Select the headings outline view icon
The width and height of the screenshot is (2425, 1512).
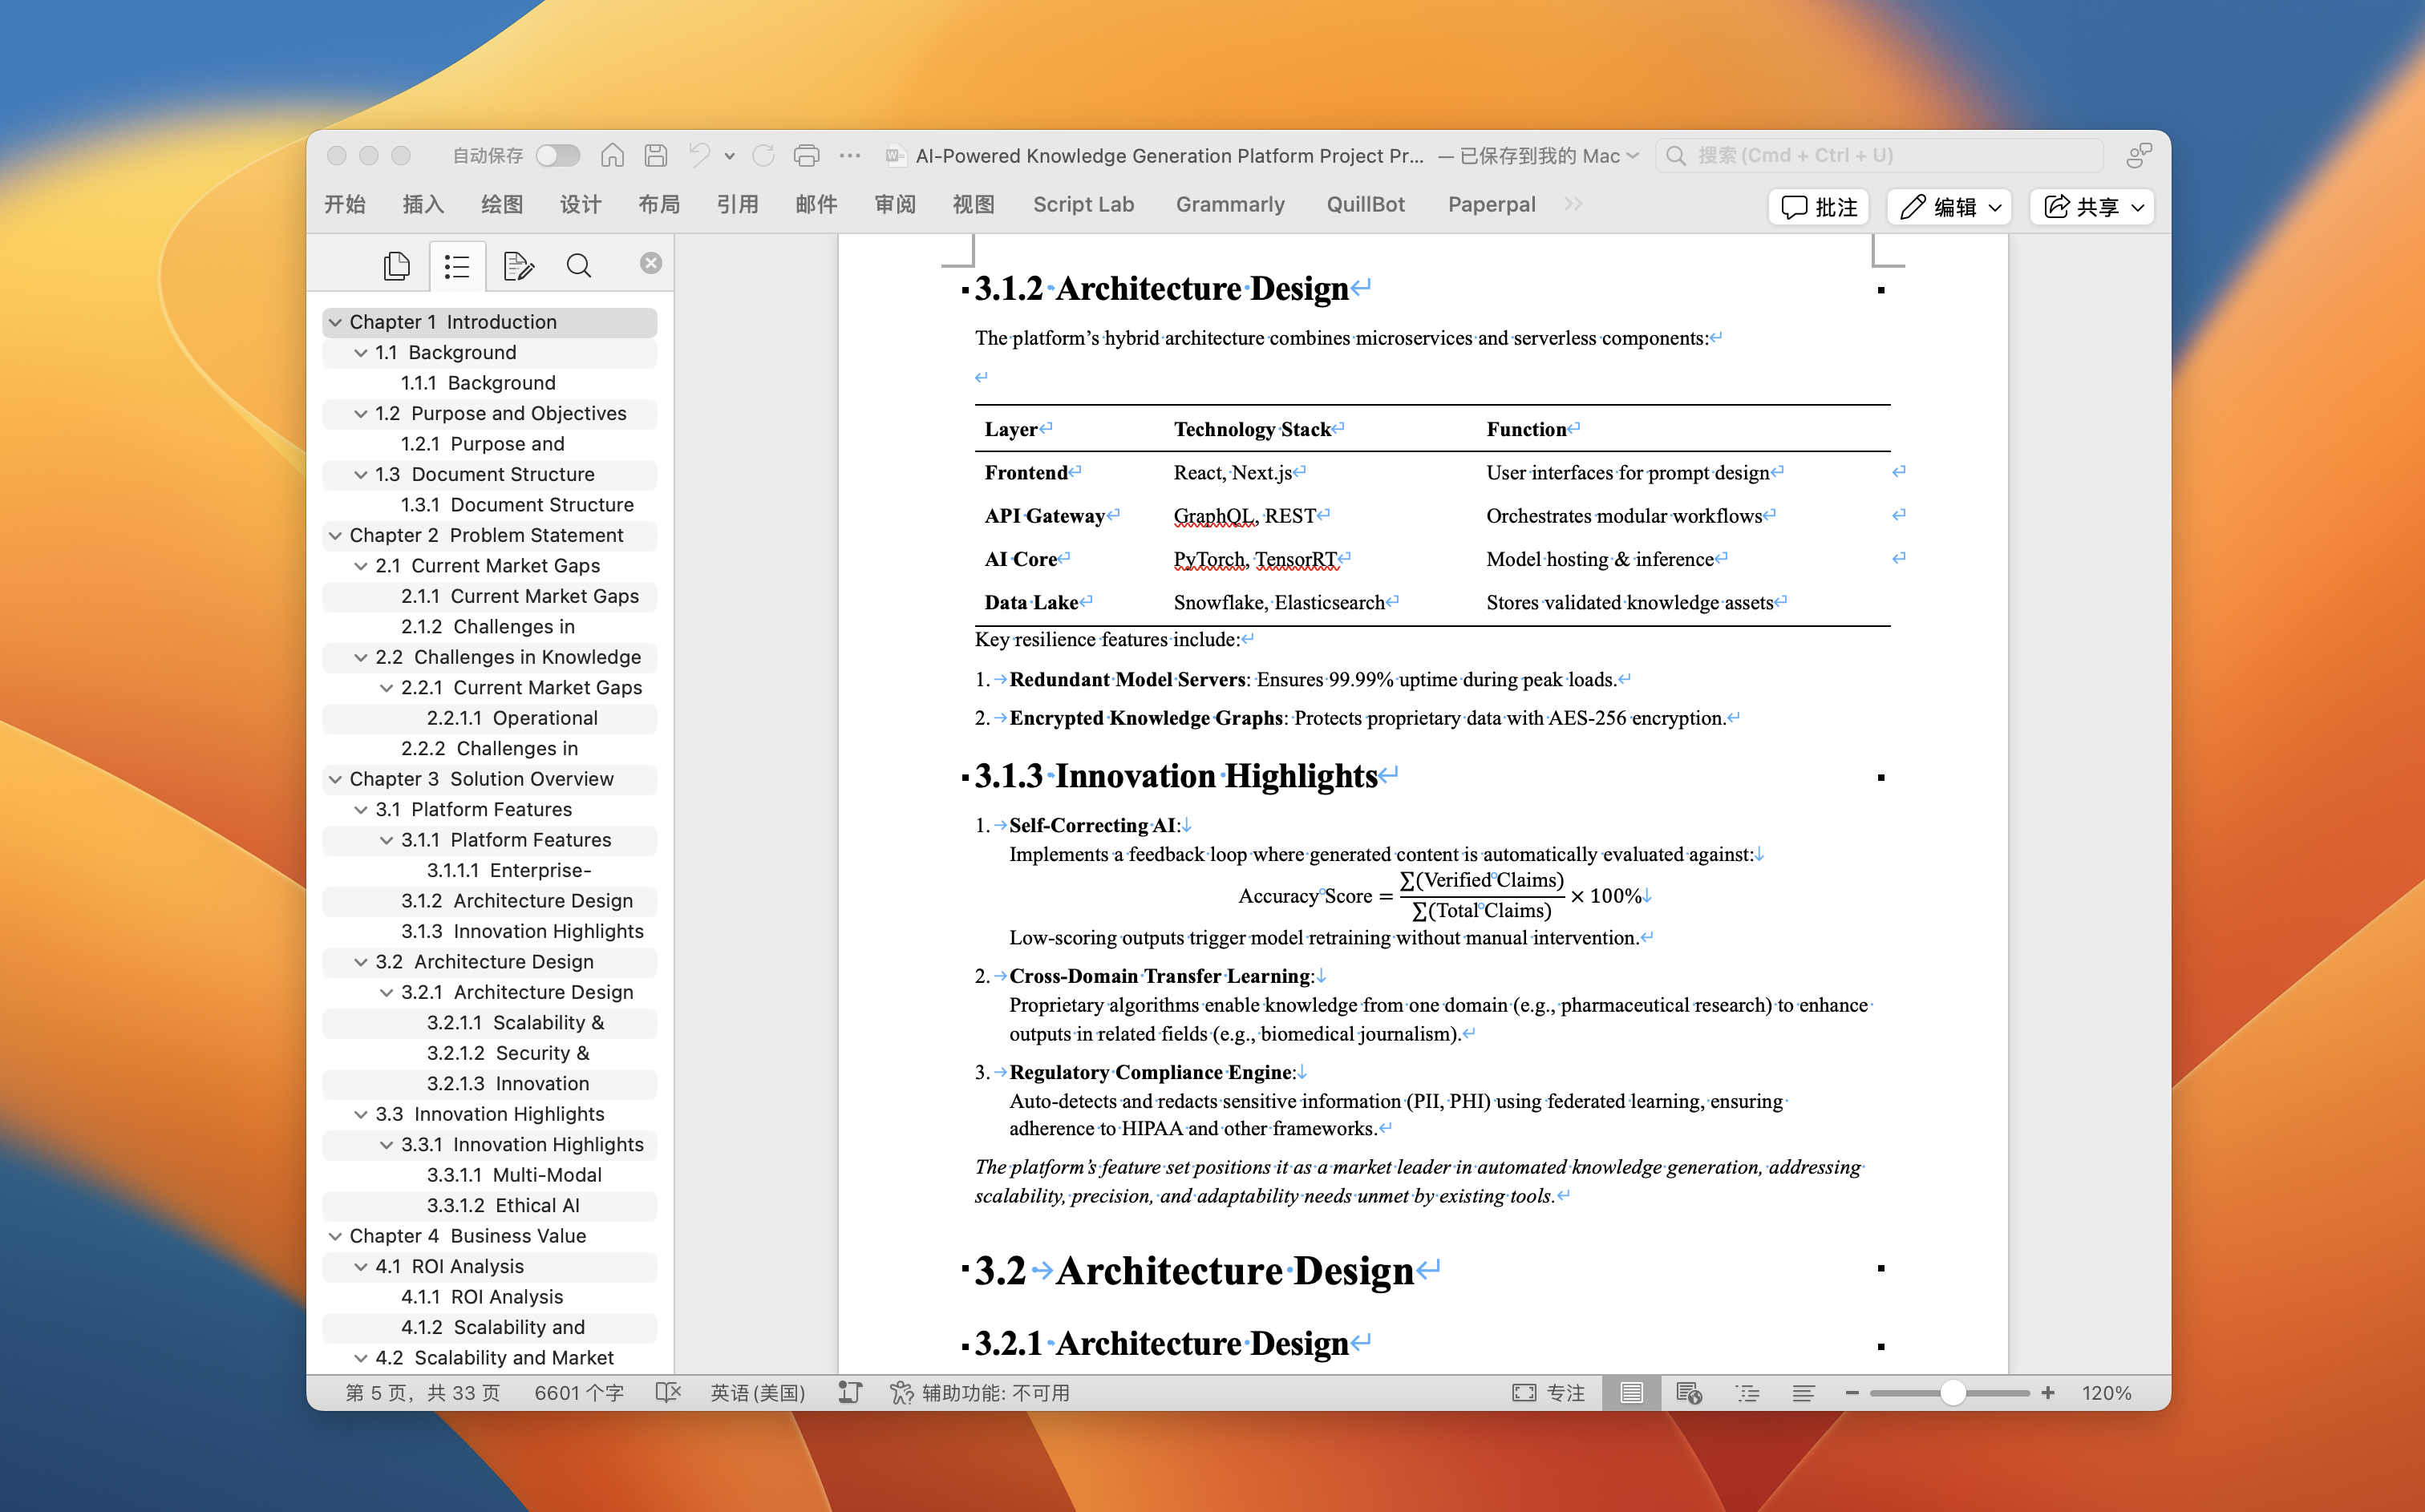(x=457, y=265)
